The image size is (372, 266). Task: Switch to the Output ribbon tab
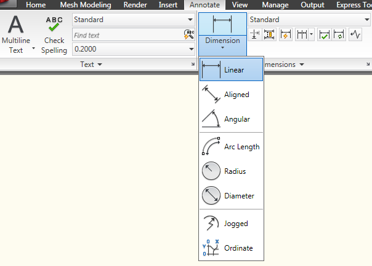coord(312,5)
